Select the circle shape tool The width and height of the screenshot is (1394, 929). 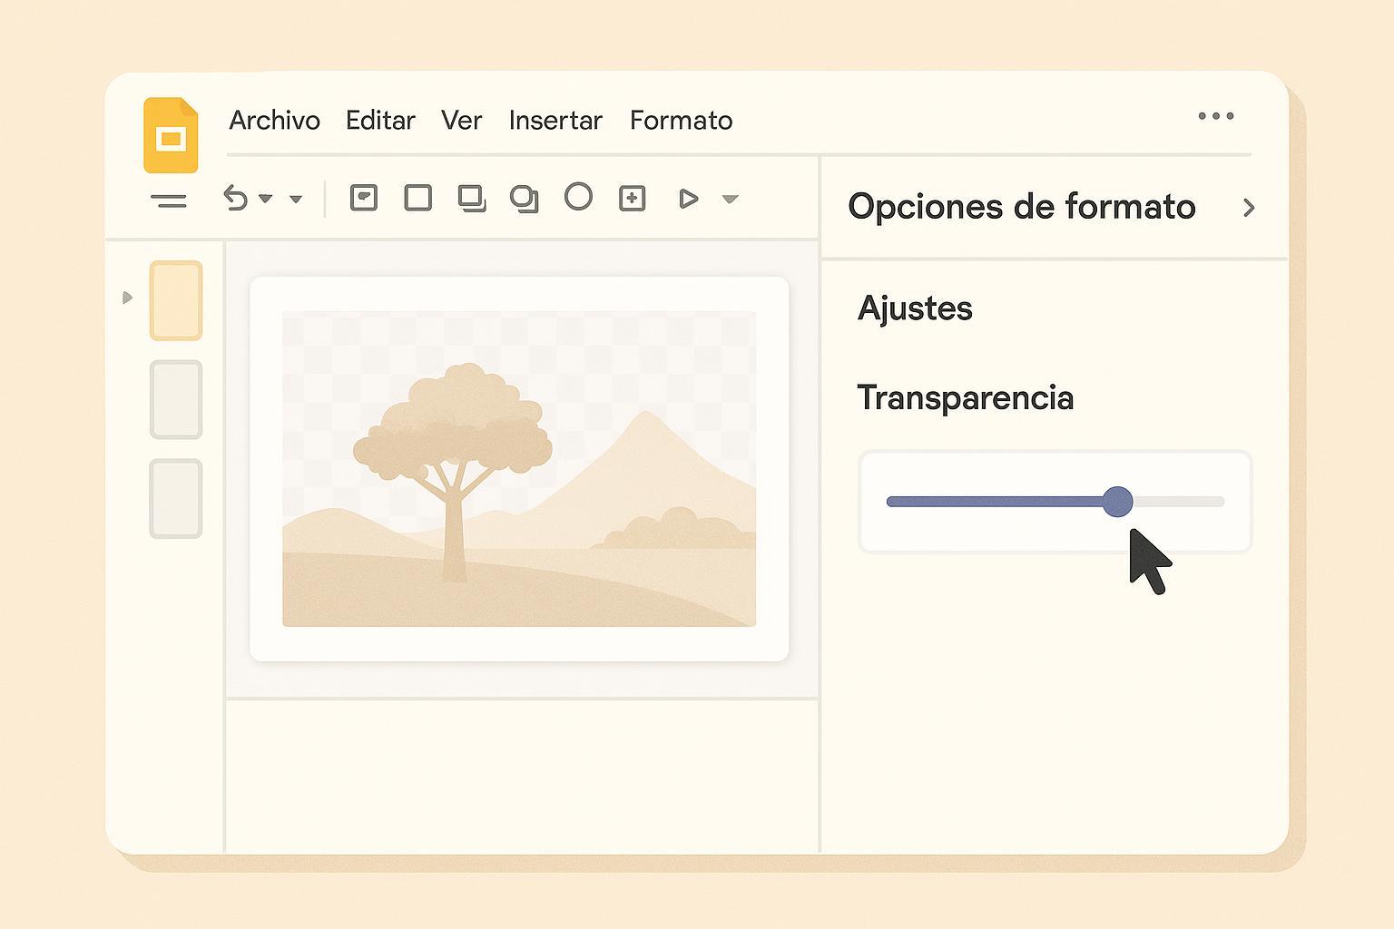tap(578, 197)
